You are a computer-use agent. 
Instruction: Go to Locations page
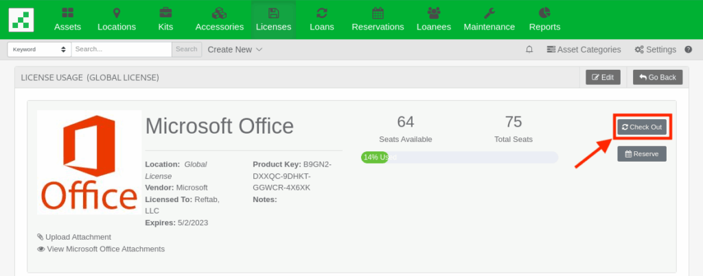point(117,19)
